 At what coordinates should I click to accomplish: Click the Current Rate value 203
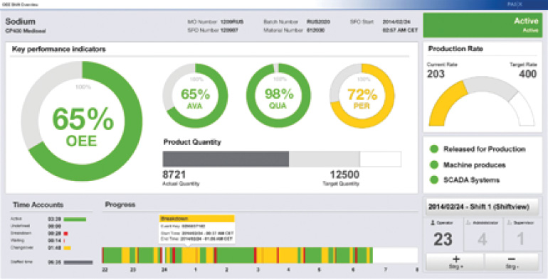[436, 74]
